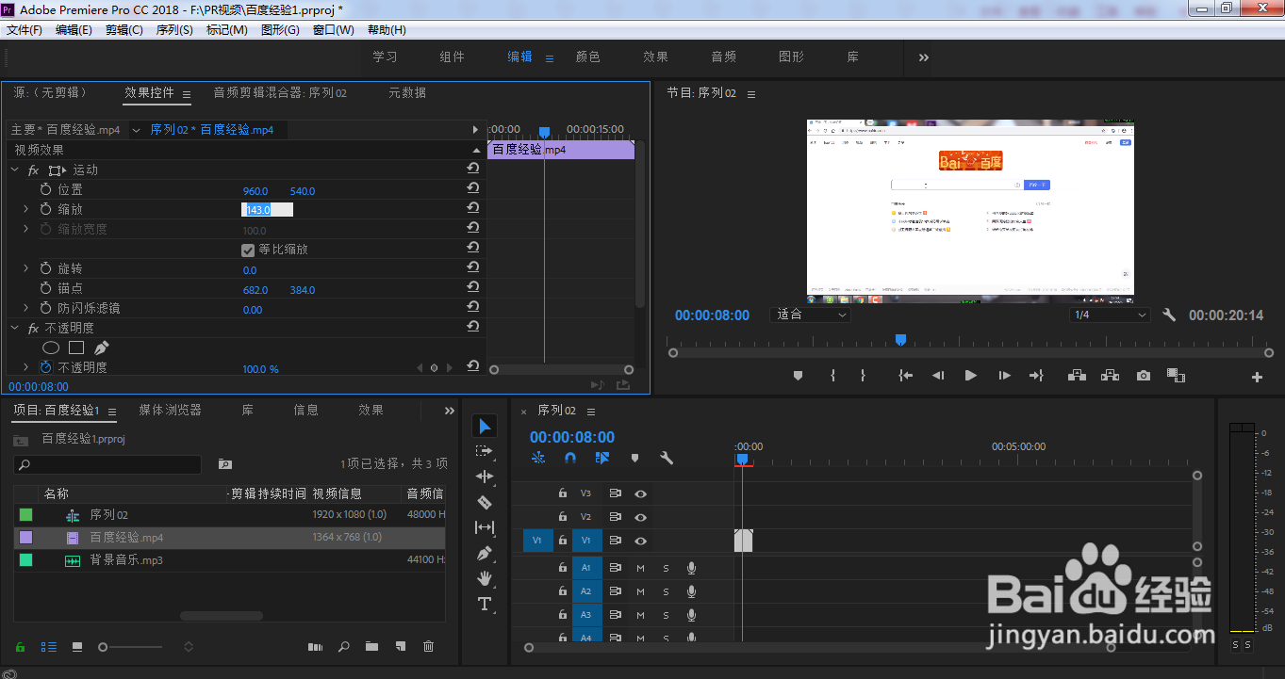Open timeline display settings wrench
Screen dimensions: 1285x679
click(667, 458)
